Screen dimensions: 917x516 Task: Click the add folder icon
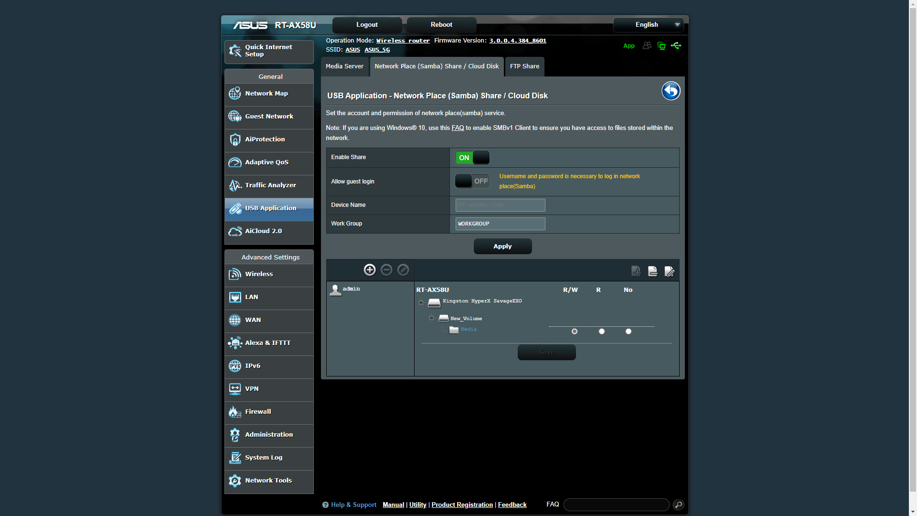click(636, 271)
